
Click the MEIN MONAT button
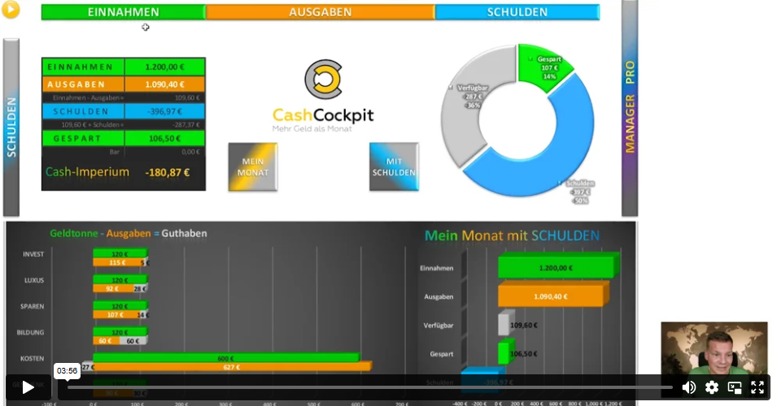click(253, 167)
